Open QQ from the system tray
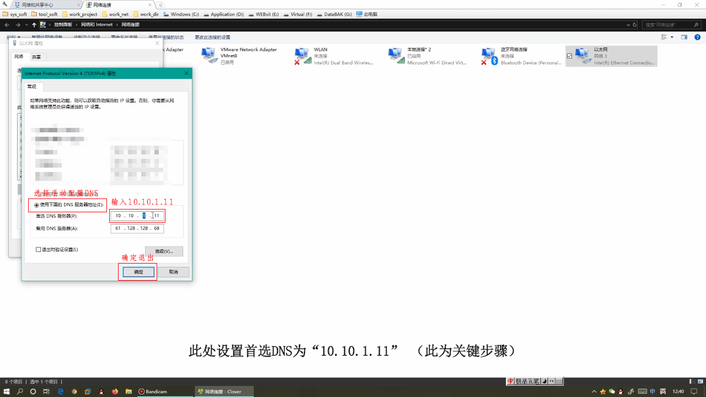 pos(621,391)
